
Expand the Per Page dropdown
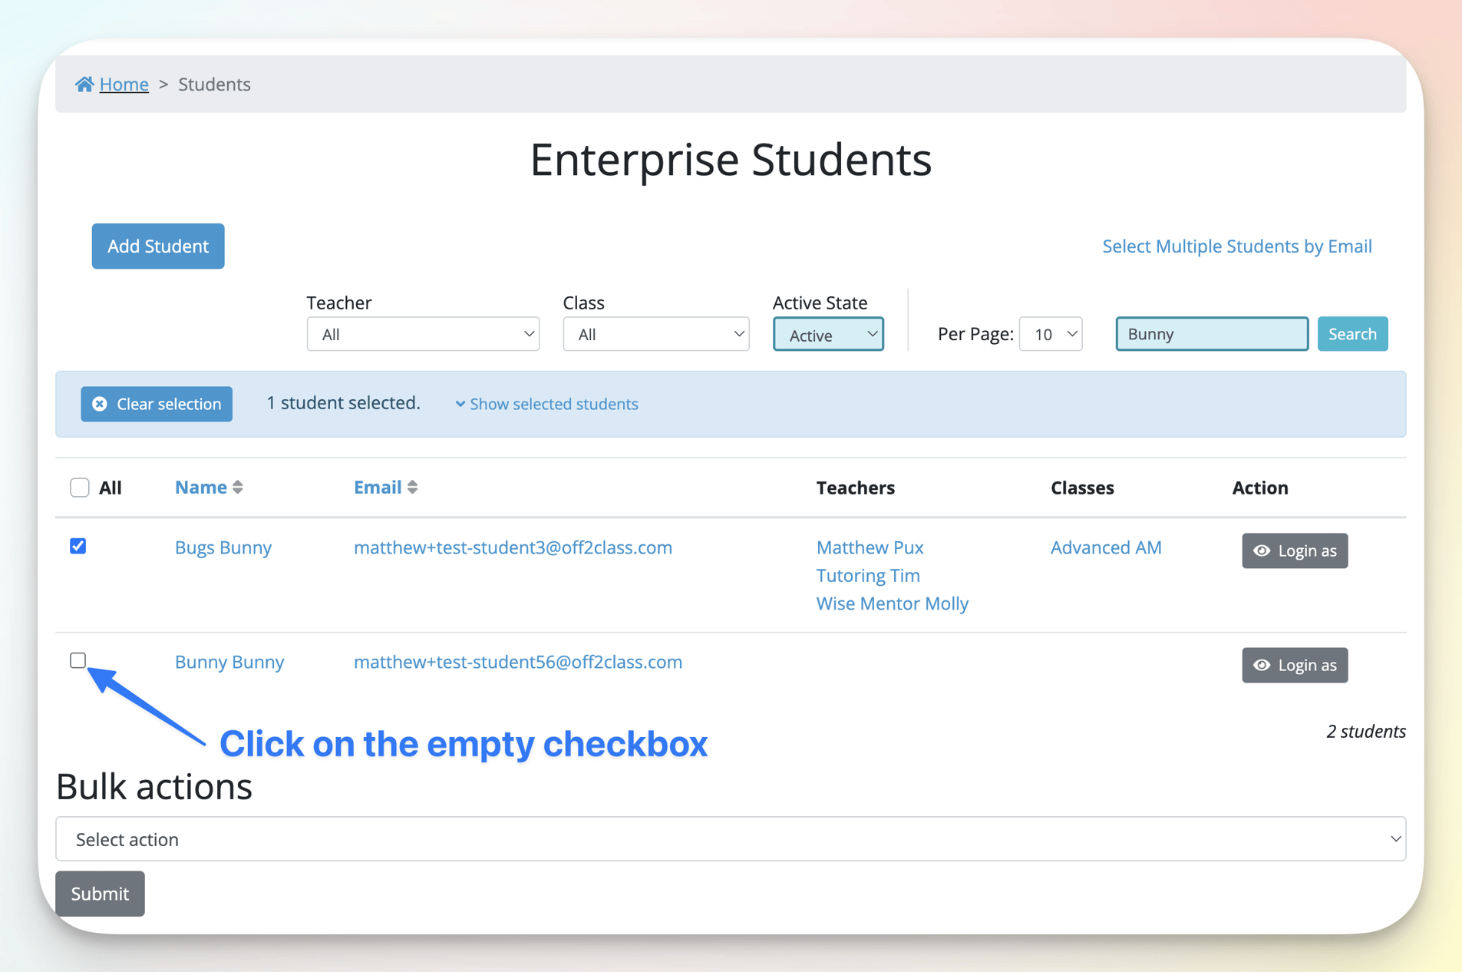1050,334
